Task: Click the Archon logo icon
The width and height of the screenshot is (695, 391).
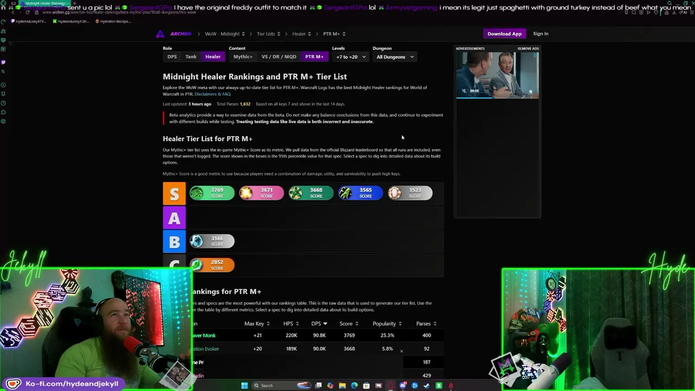Action: tap(160, 34)
